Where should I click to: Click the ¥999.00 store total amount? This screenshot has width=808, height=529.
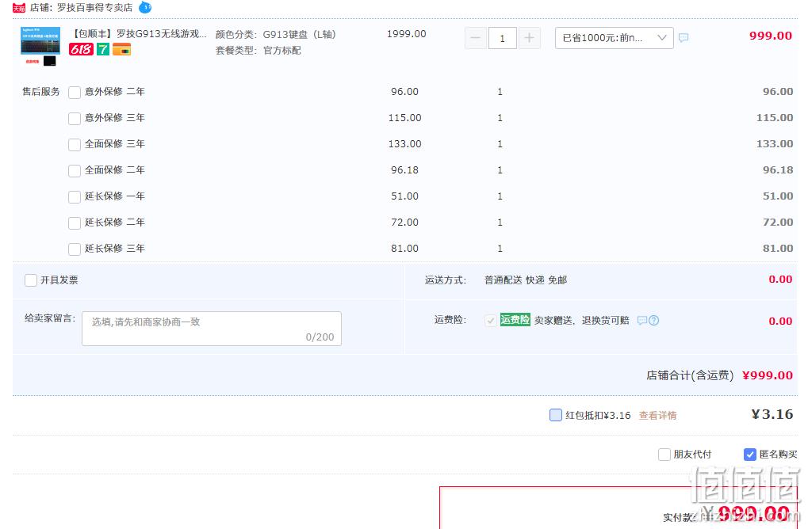[x=768, y=375]
